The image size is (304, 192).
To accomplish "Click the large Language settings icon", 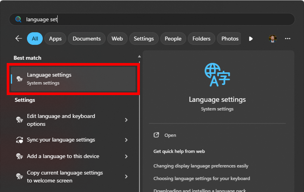I will 217,75.
